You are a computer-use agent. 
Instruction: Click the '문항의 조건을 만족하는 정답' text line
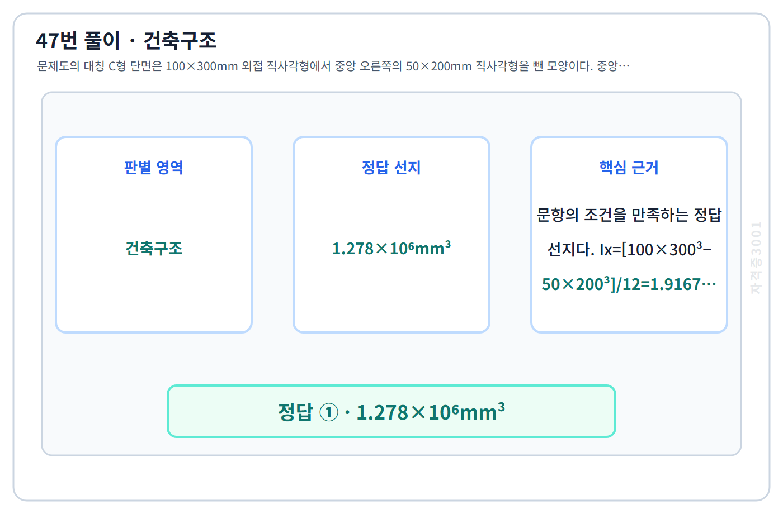pyautogui.click(x=629, y=215)
